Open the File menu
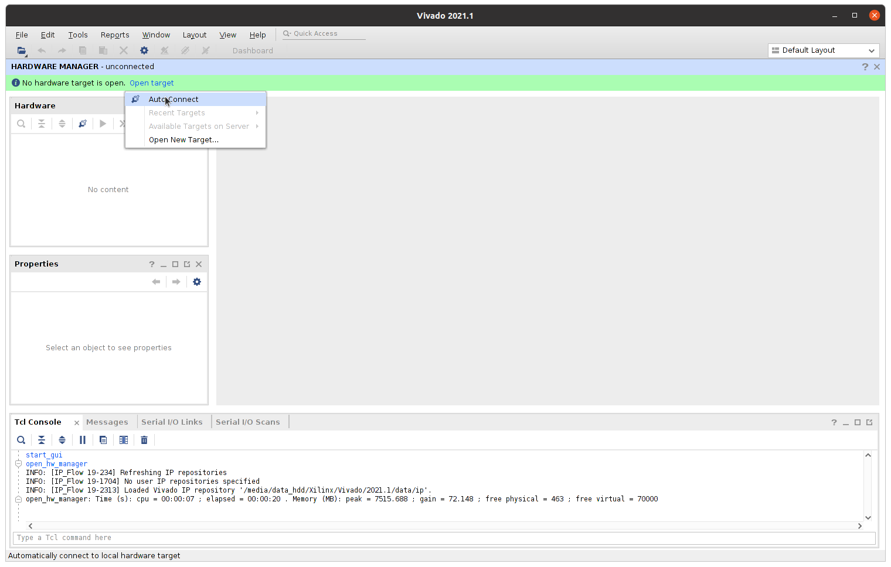This screenshot has width=891, height=567. 22,35
